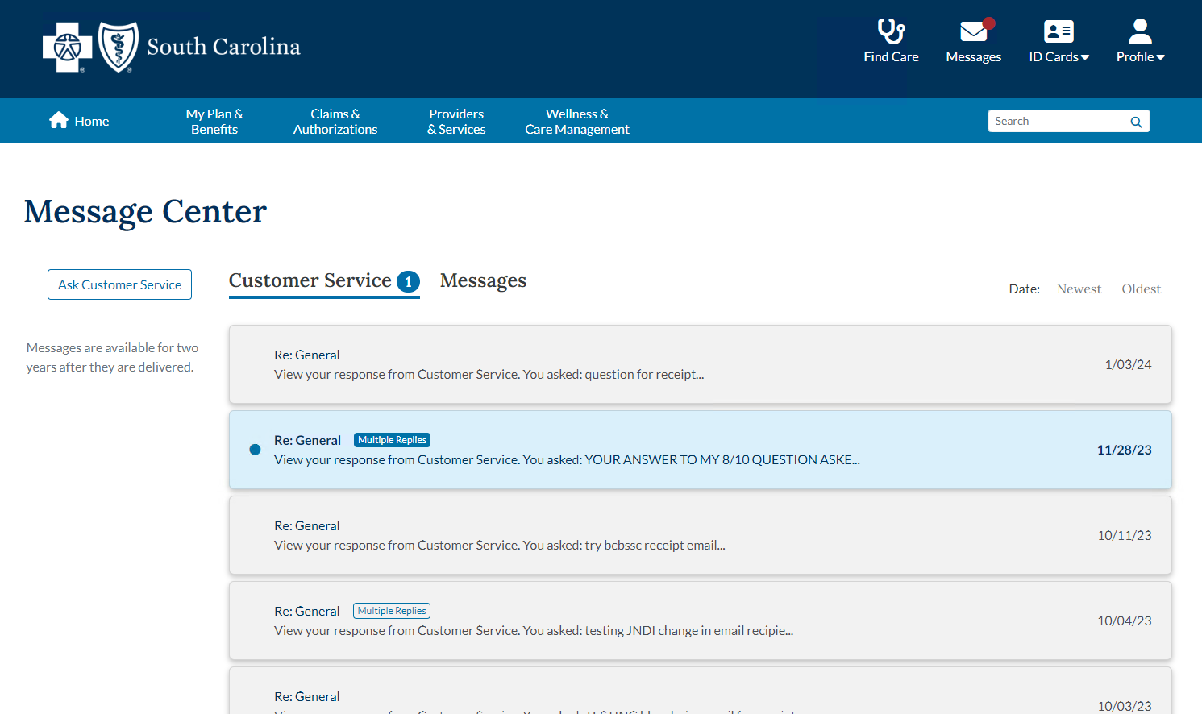
Task: Click the Ask Customer Service button
Action: click(119, 284)
